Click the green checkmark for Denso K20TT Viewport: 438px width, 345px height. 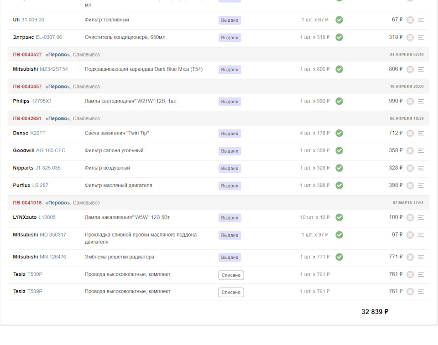point(339,133)
